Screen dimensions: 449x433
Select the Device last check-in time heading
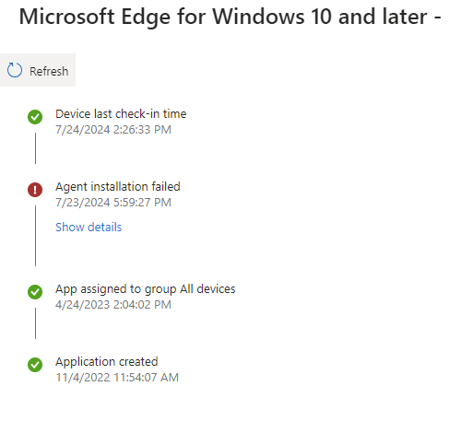pyautogui.click(x=121, y=114)
